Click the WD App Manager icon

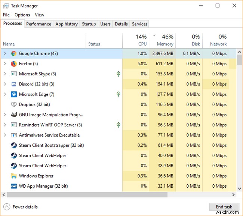[14, 186]
